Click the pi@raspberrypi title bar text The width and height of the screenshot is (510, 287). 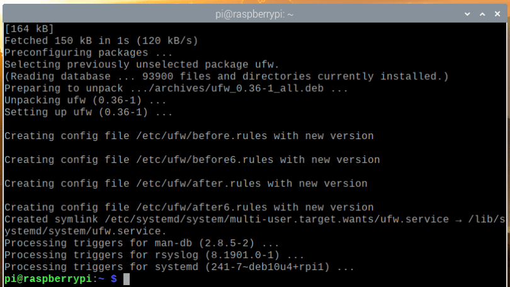(254, 13)
